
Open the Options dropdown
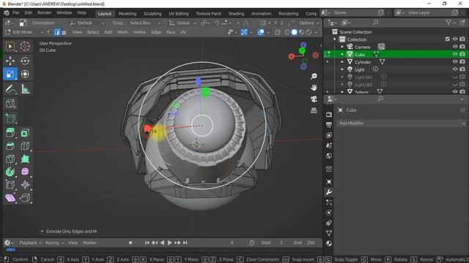click(x=309, y=23)
